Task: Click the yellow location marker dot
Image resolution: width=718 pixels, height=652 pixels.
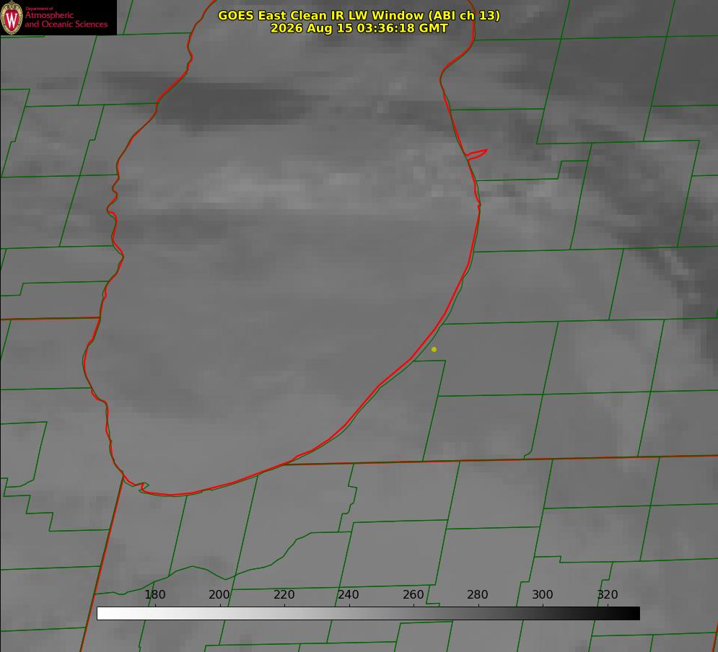Action: point(434,349)
